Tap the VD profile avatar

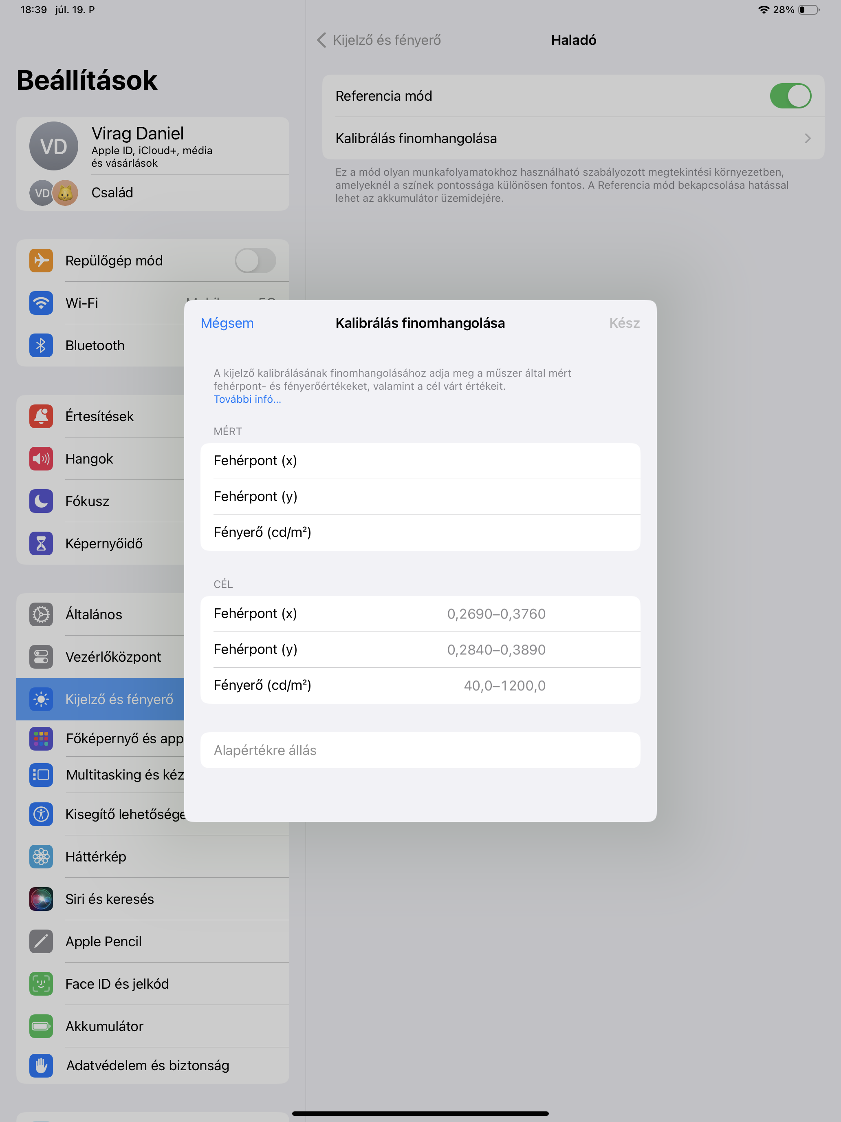tap(54, 146)
